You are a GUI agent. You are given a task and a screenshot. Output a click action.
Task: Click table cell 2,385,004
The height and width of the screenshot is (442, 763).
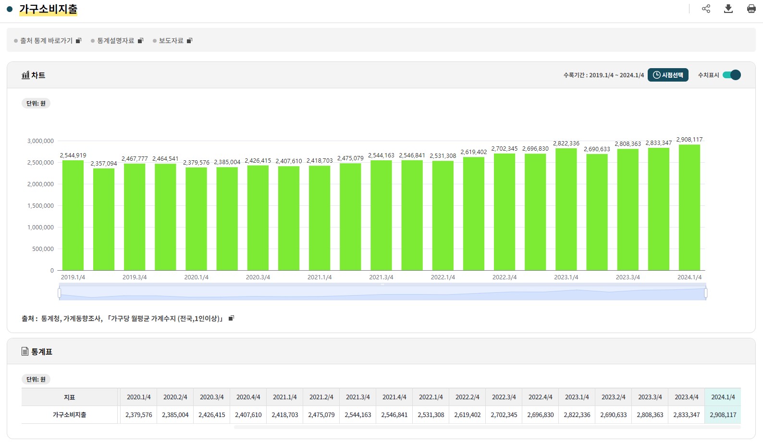coord(175,415)
